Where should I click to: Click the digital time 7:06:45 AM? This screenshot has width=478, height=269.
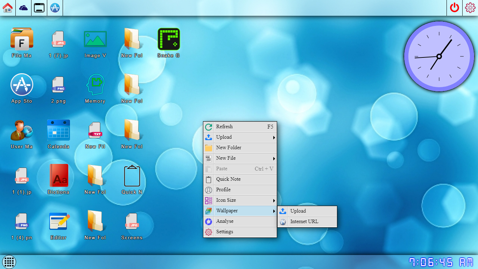click(x=441, y=262)
